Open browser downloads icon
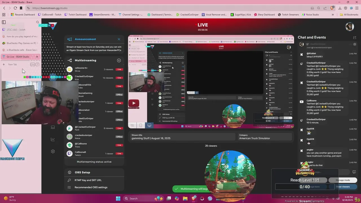 (x=340, y=8)
